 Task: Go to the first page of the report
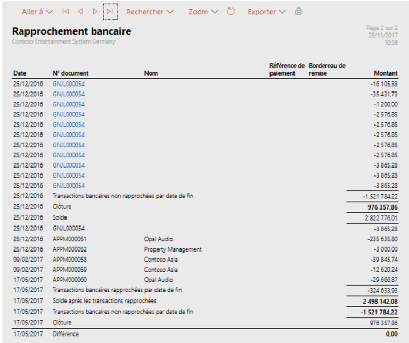tap(66, 11)
